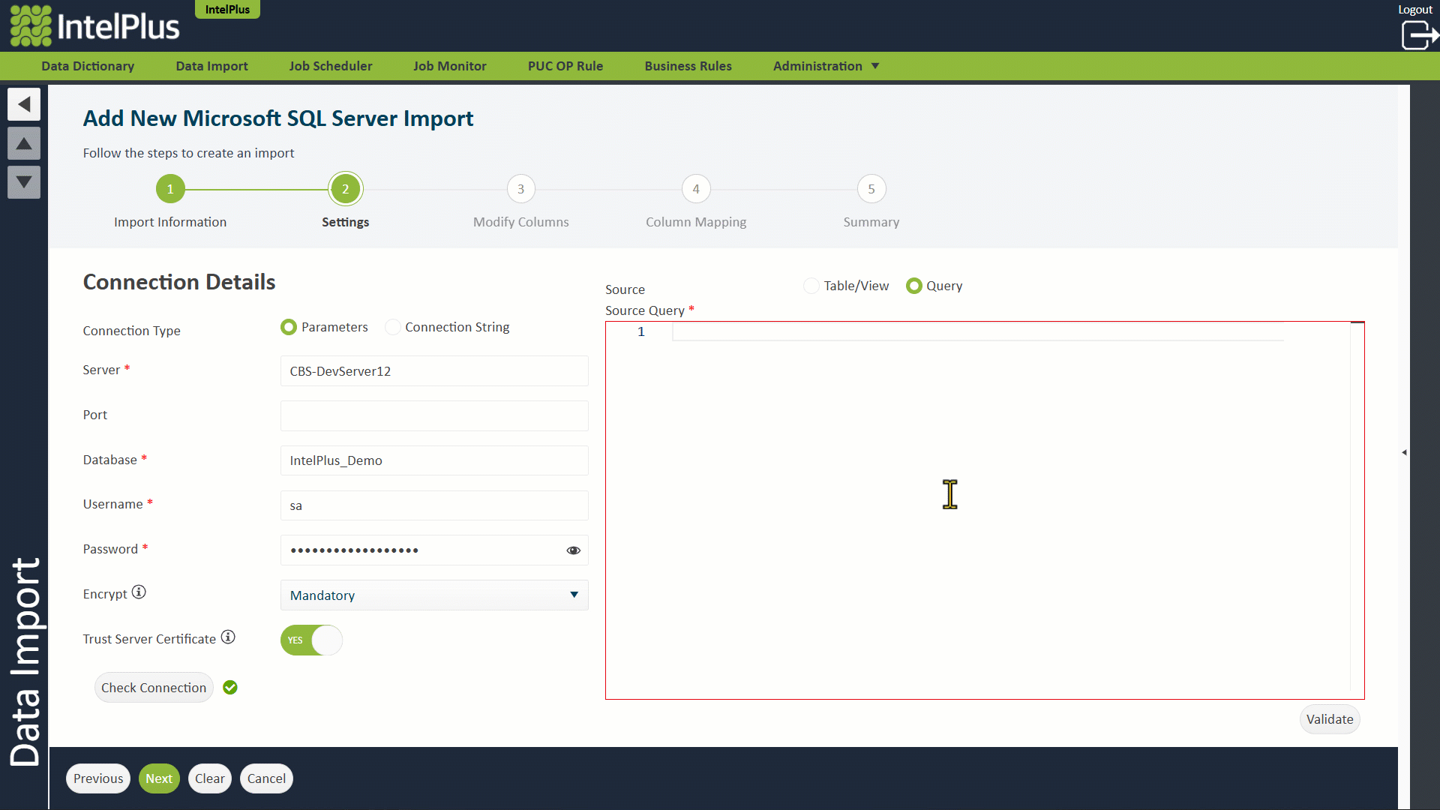Expand right side panel arrow
Screen dimensions: 1440x810
pos(1404,452)
